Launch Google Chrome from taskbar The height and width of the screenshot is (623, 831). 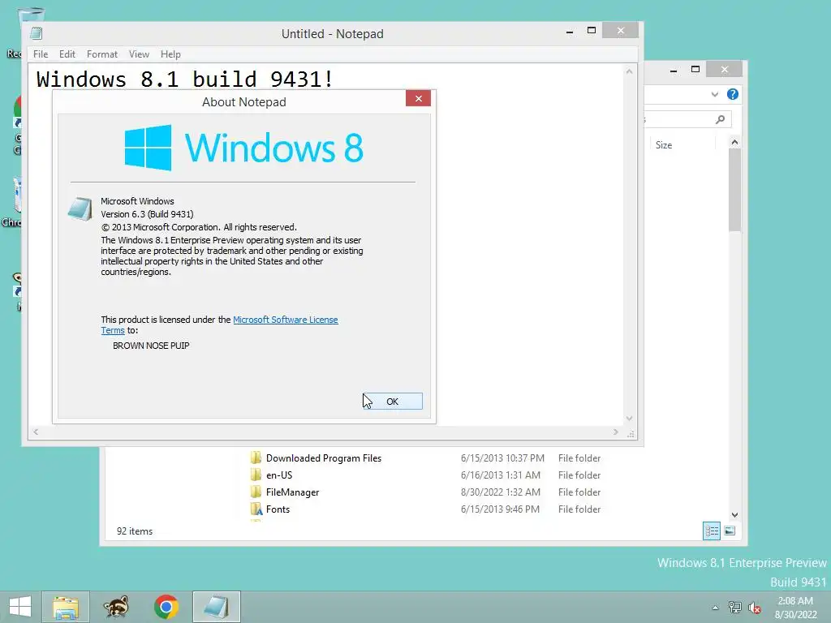point(166,607)
